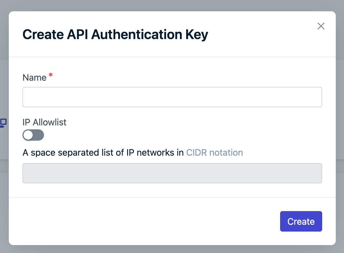Click the white knob of the Allowlist switch
The height and width of the screenshot is (253, 344).
tap(28, 135)
